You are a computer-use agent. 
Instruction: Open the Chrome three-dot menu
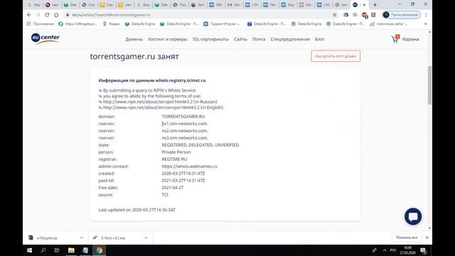pos(426,15)
